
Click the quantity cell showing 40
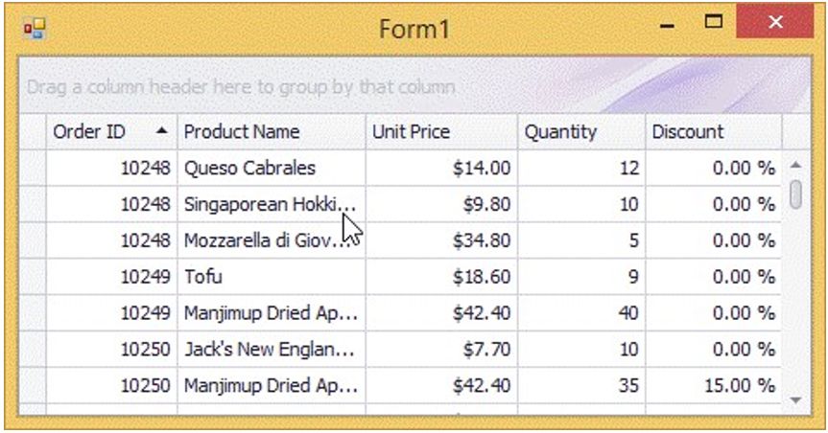[x=581, y=314]
